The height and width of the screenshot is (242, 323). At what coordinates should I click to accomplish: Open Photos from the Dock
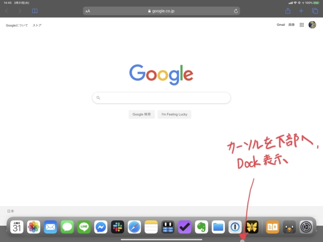(34, 227)
